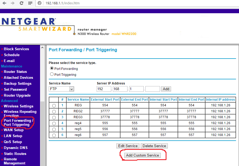This screenshot has width=239, height=166.
Task: Click first Server IP octet field 192
Action: pyautogui.click(x=104, y=89)
